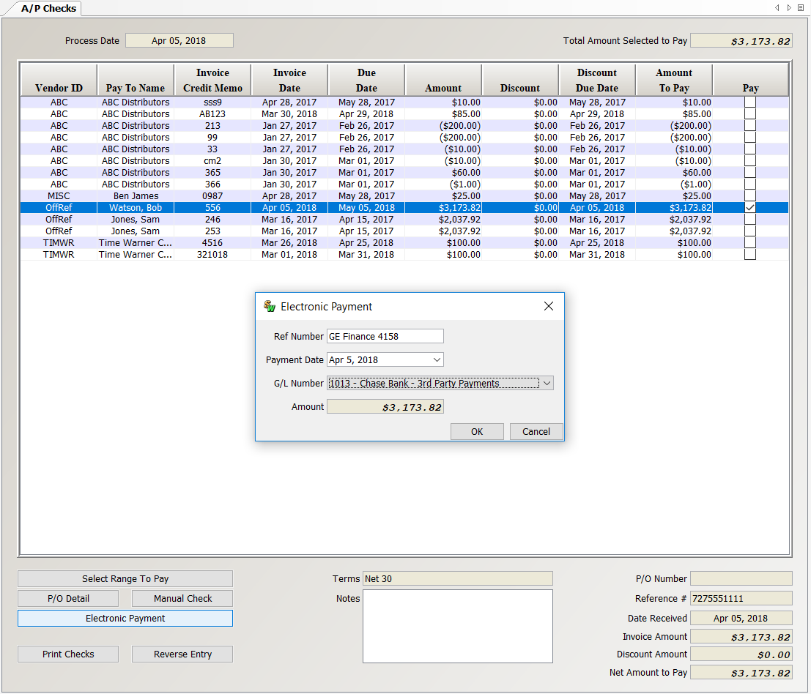Click the tab scroll left arrow
The image size is (811, 694).
coord(777,8)
